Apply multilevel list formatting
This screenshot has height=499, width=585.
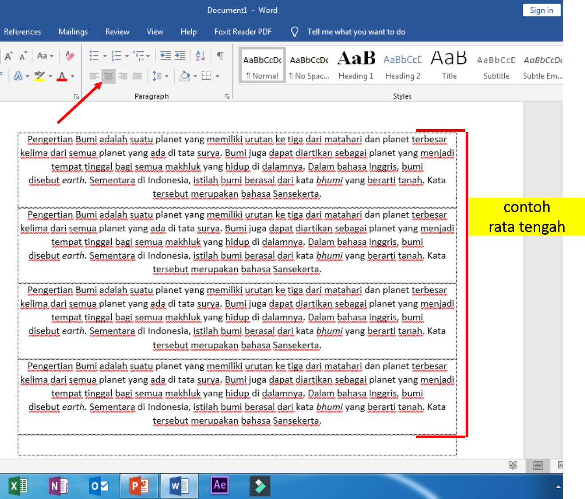pyautogui.click(x=138, y=56)
